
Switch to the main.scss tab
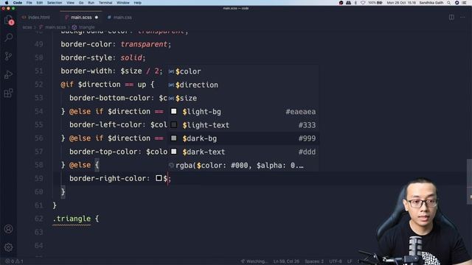pos(81,18)
